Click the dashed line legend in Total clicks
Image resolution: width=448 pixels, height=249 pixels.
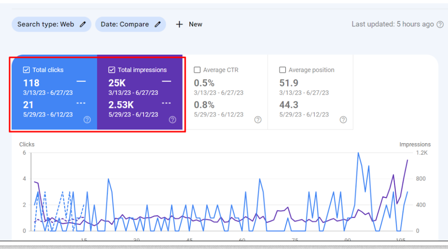81,103
